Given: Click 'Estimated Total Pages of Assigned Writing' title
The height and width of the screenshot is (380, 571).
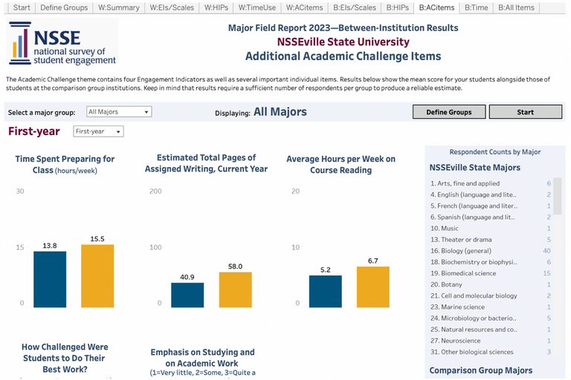Looking at the screenshot, I should point(206,163).
